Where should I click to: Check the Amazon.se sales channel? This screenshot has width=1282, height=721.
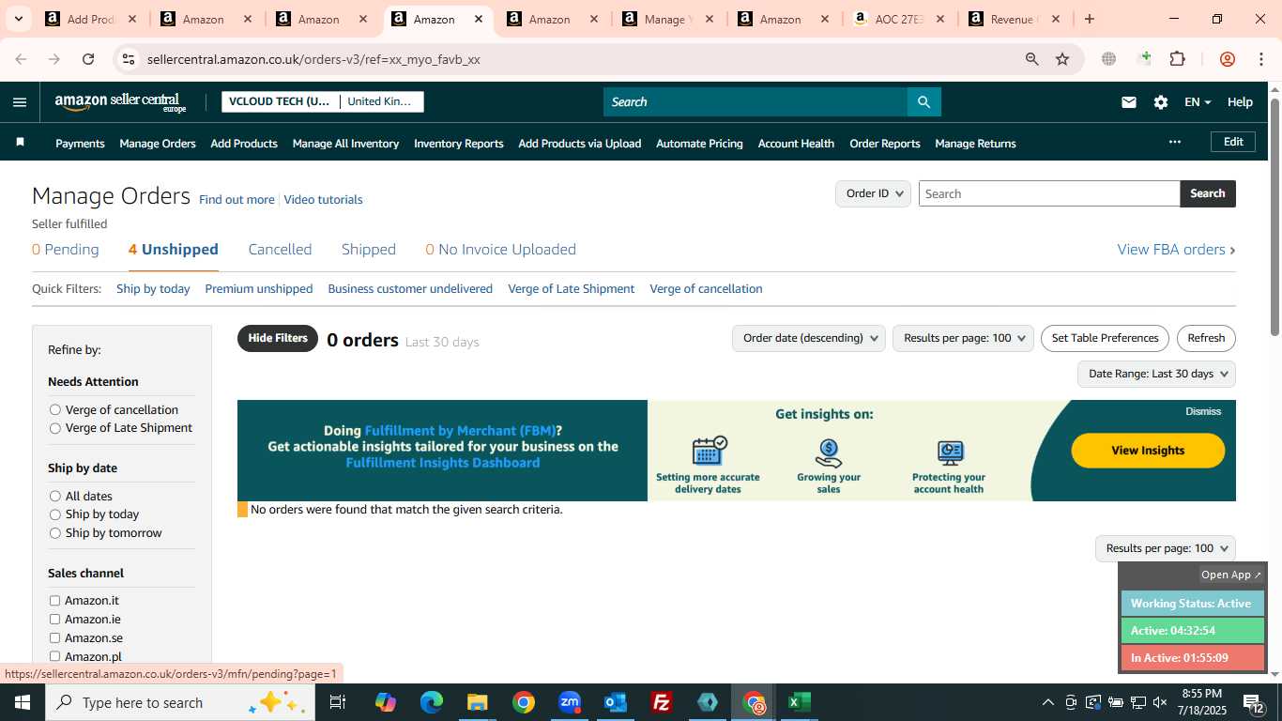(x=54, y=638)
